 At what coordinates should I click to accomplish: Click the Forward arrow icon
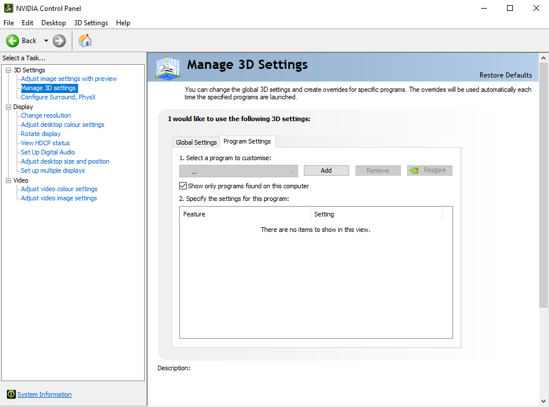click(x=59, y=41)
